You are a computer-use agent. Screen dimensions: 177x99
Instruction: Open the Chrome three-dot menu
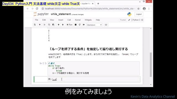(x=149, y=9)
